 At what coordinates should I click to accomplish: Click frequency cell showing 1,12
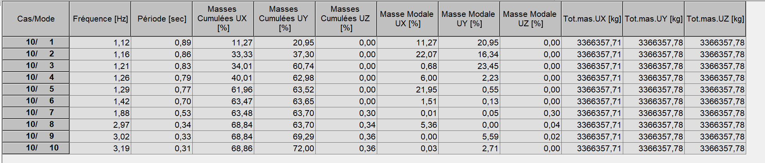100,42
